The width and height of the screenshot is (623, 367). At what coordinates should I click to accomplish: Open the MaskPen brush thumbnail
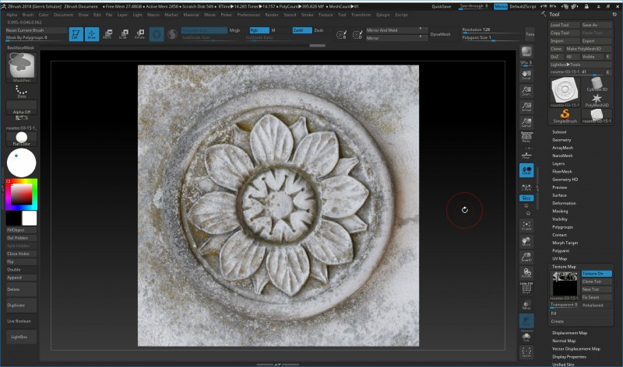pyautogui.click(x=22, y=66)
